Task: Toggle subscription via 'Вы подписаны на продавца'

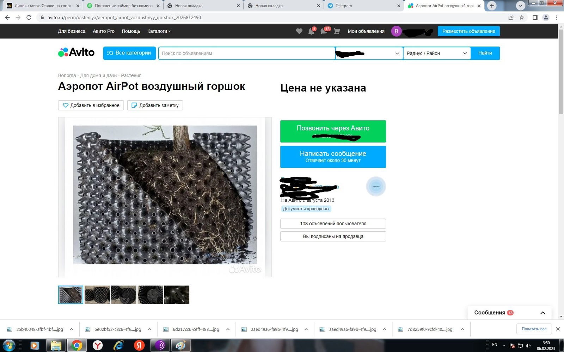Action: click(x=333, y=236)
